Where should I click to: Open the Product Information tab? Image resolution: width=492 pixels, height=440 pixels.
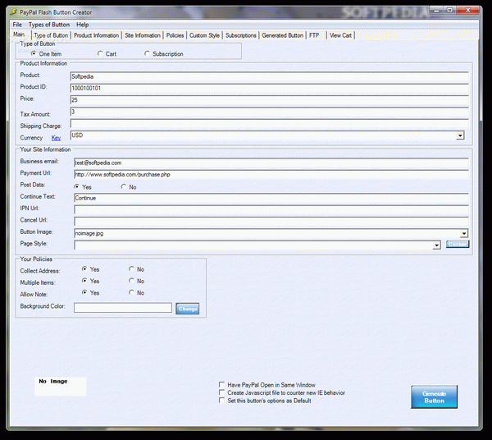[96, 35]
